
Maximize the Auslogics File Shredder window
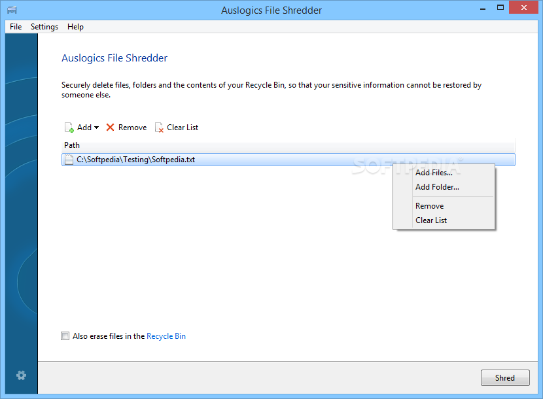(500, 8)
